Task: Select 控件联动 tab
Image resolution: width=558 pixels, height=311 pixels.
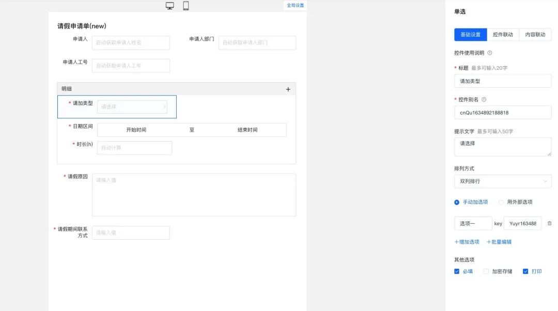Action: [x=503, y=35]
